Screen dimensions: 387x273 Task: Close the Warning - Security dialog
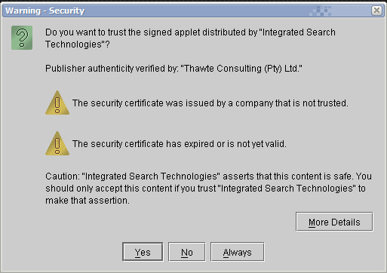376,11
